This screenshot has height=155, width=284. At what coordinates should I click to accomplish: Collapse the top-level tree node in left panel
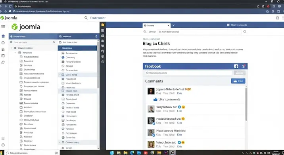(x=11, y=48)
